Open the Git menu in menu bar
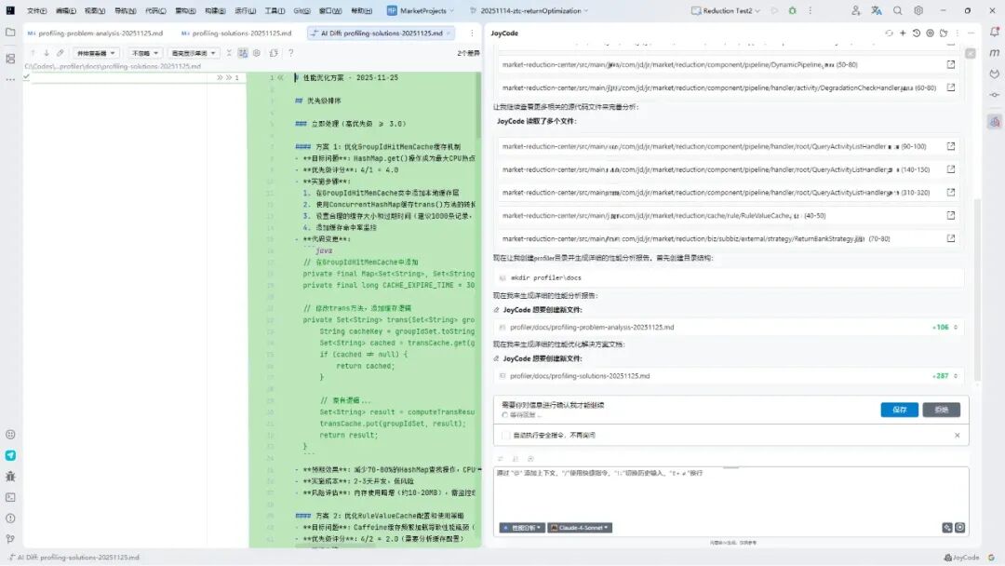 click(x=301, y=11)
